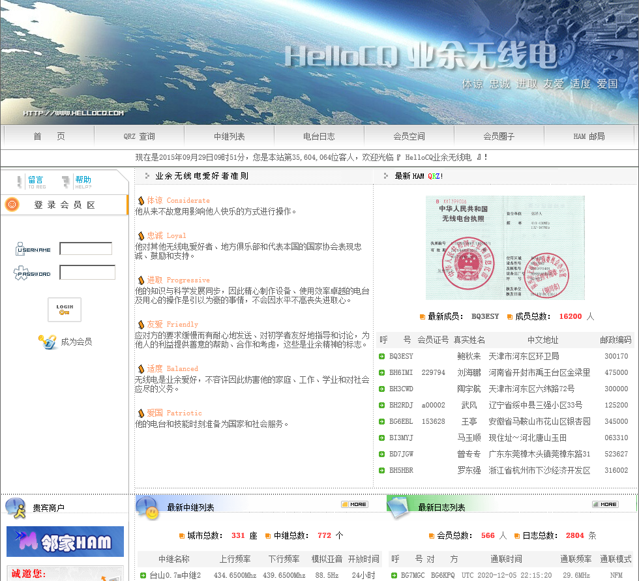
Task: Click the 帮助 help icon
Action: (x=66, y=181)
